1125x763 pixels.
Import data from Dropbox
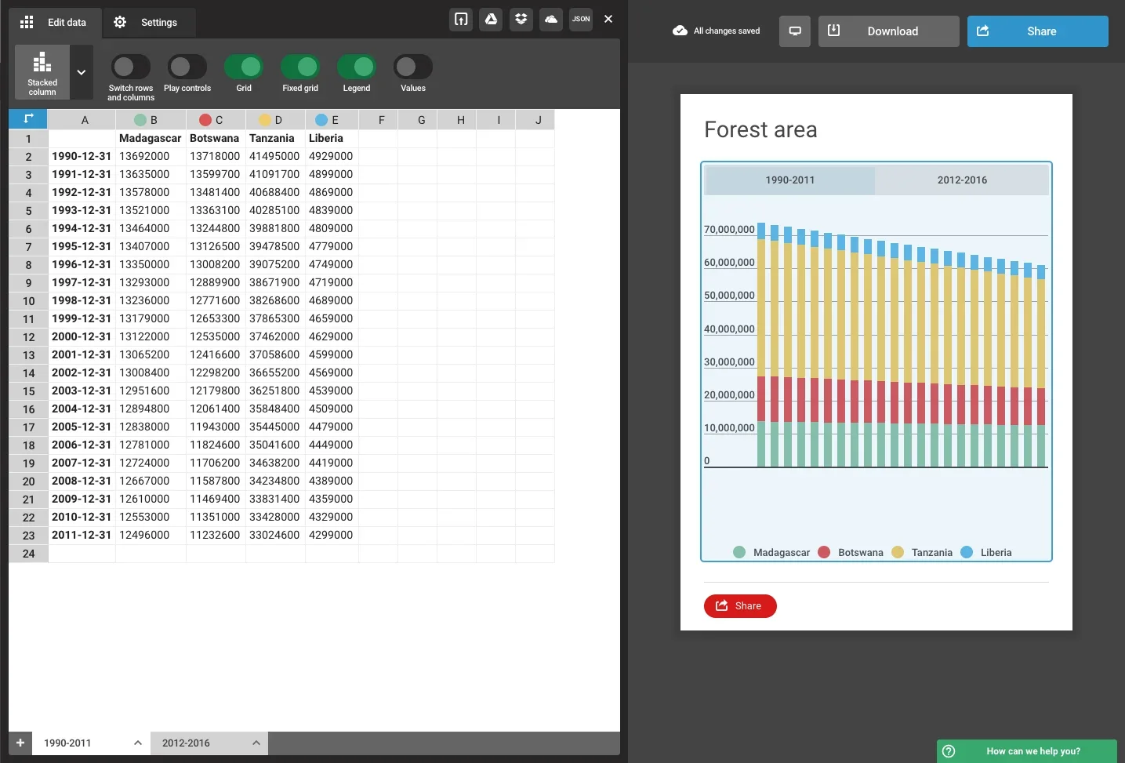pos(521,20)
